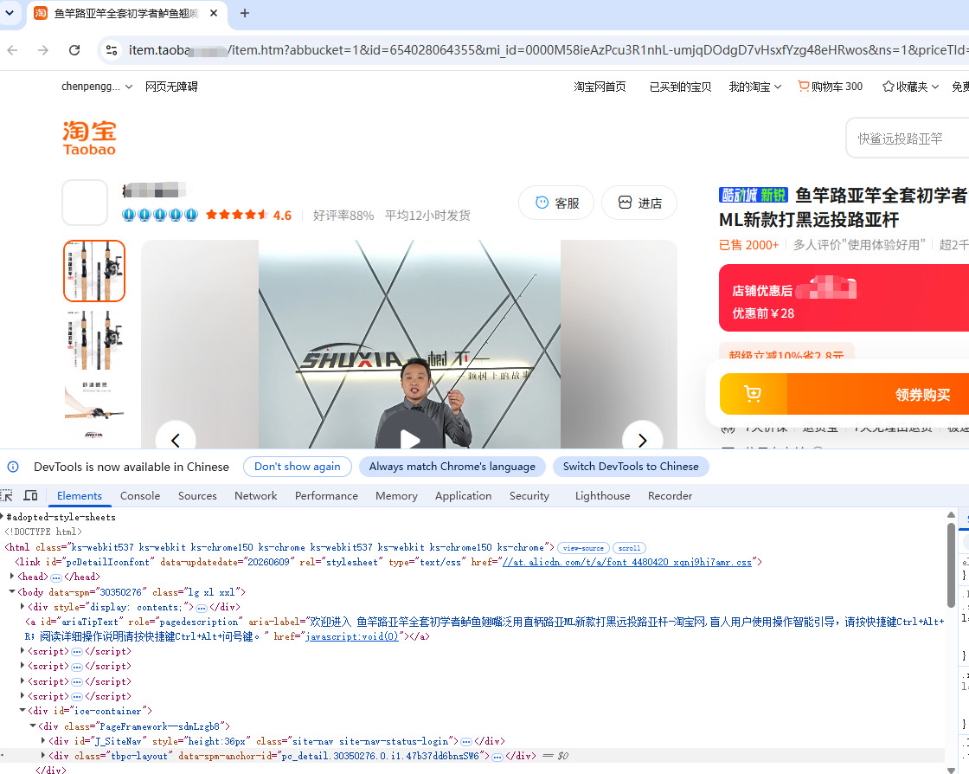Image resolution: width=969 pixels, height=774 pixels.
Task: Click the javascript:void(0) href link
Action: pos(352,636)
